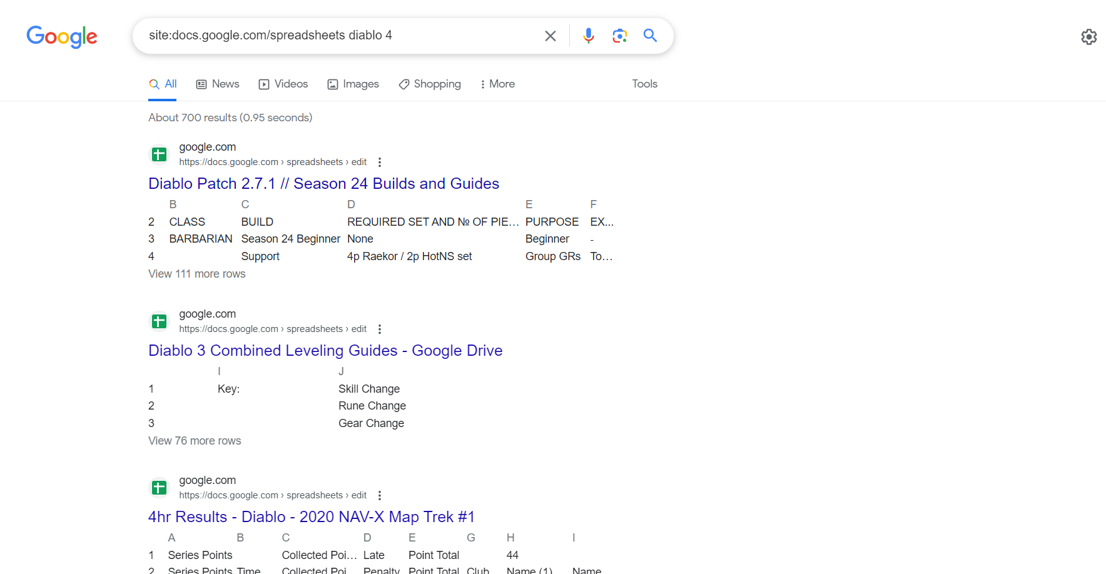Open 4hr Results Diablo NAV-X Map Trek result
The height and width of the screenshot is (574, 1106).
point(312,516)
